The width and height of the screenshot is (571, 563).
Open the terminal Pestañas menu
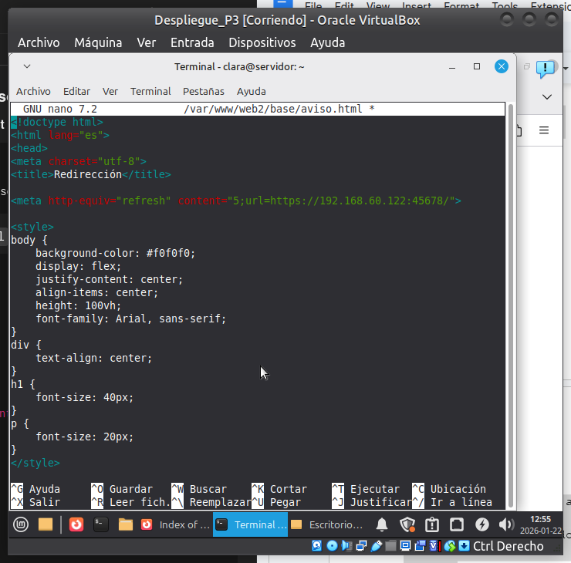click(x=204, y=91)
